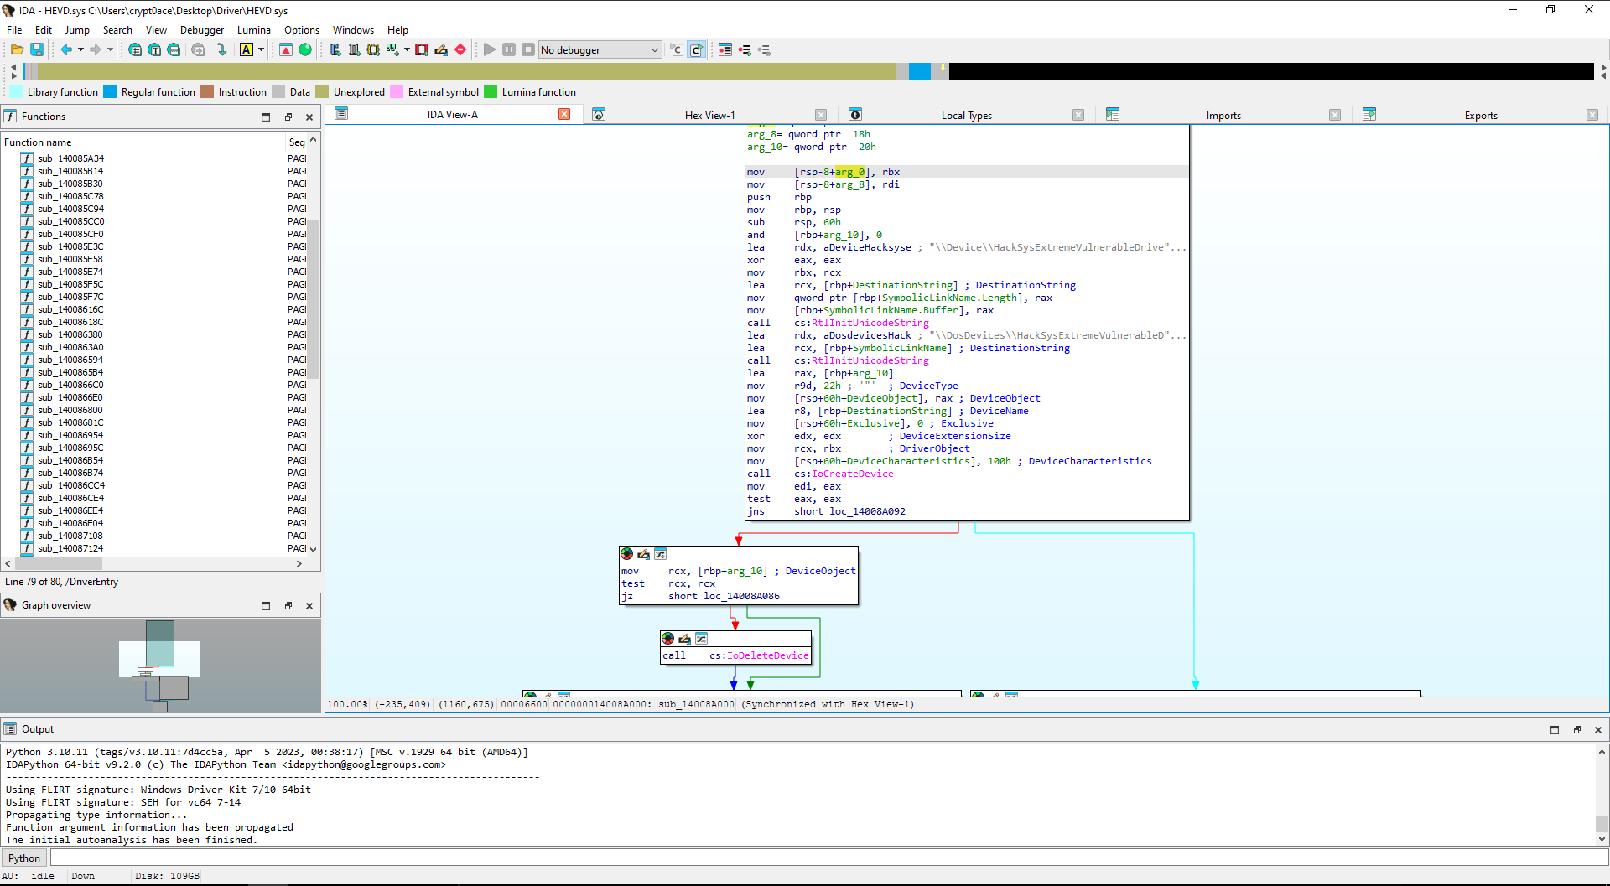Click the Lumina function green color swatch
The image size is (1610, 886).
pyautogui.click(x=491, y=92)
